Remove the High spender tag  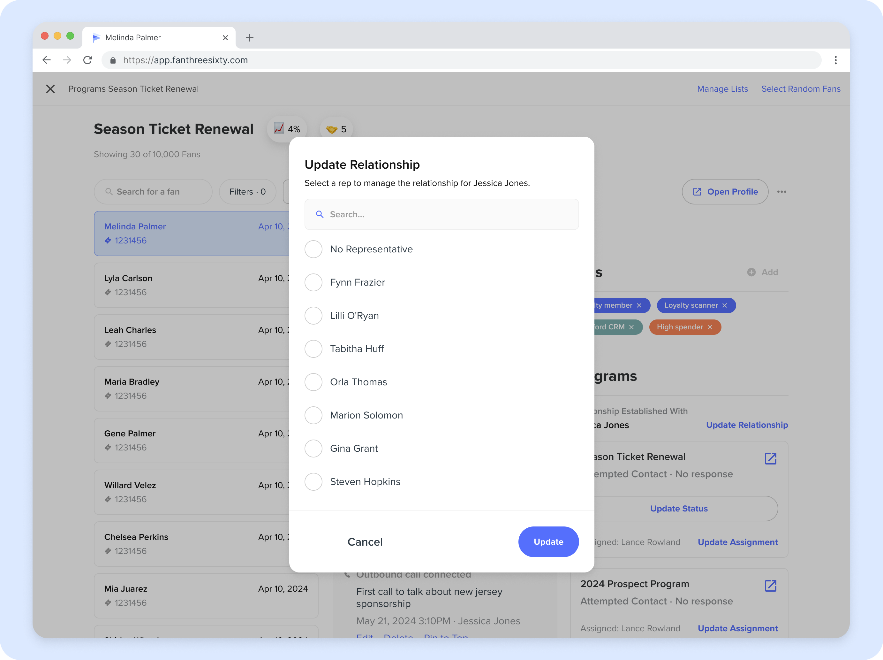tap(710, 327)
